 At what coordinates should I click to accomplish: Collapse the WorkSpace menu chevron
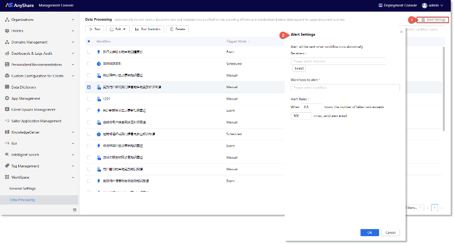click(x=73, y=177)
